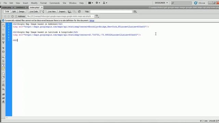Open the Insert menu
The height and width of the screenshot is (123, 219).
pos(25,3)
